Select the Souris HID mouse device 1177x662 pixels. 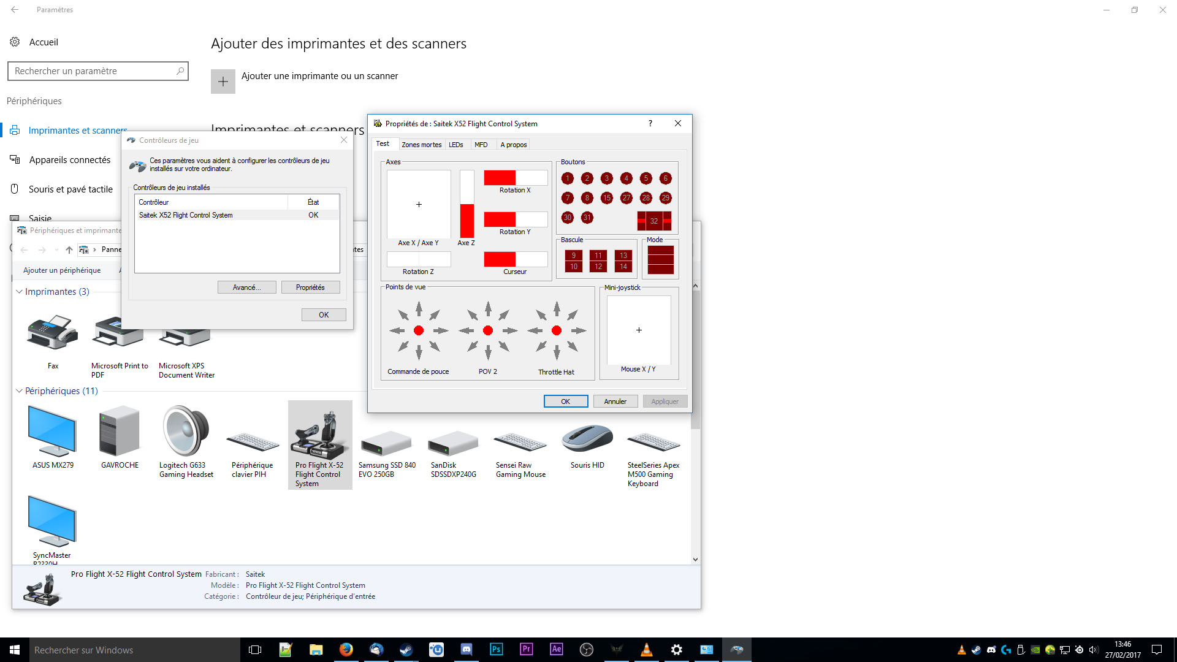(x=587, y=446)
